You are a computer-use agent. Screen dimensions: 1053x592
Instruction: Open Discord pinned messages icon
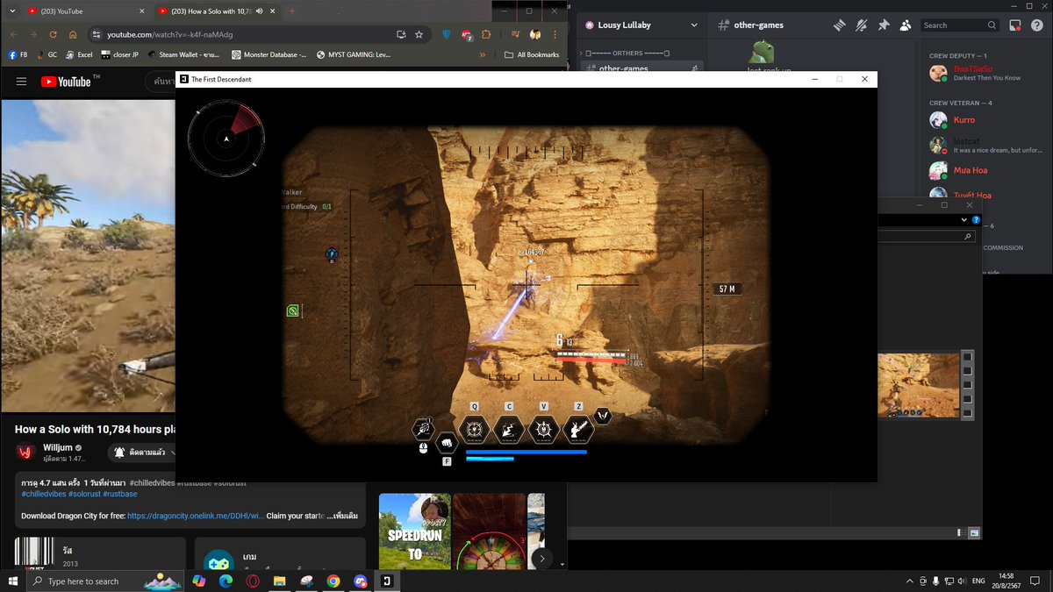[884, 25]
